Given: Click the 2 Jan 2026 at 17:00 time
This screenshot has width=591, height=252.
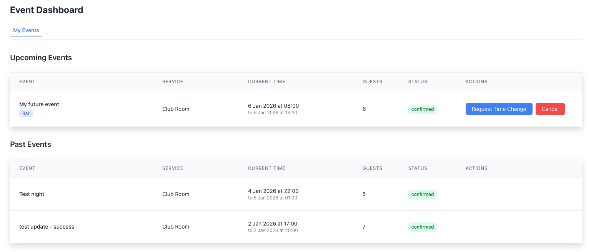Looking at the screenshot, I should click(272, 224).
